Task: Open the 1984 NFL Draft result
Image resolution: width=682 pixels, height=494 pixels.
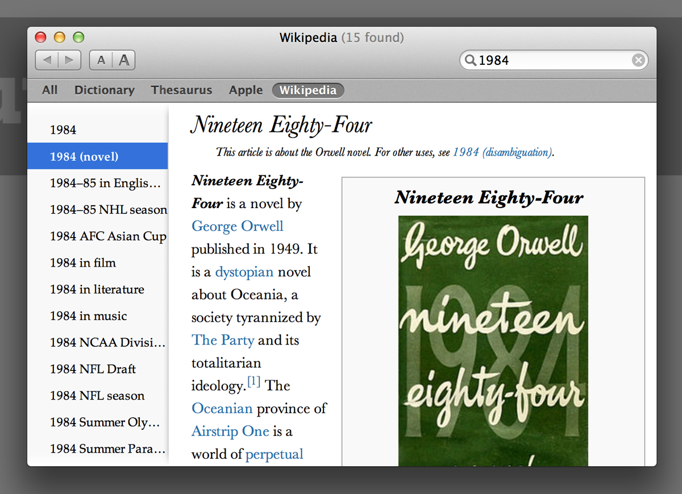Action: coord(98,369)
